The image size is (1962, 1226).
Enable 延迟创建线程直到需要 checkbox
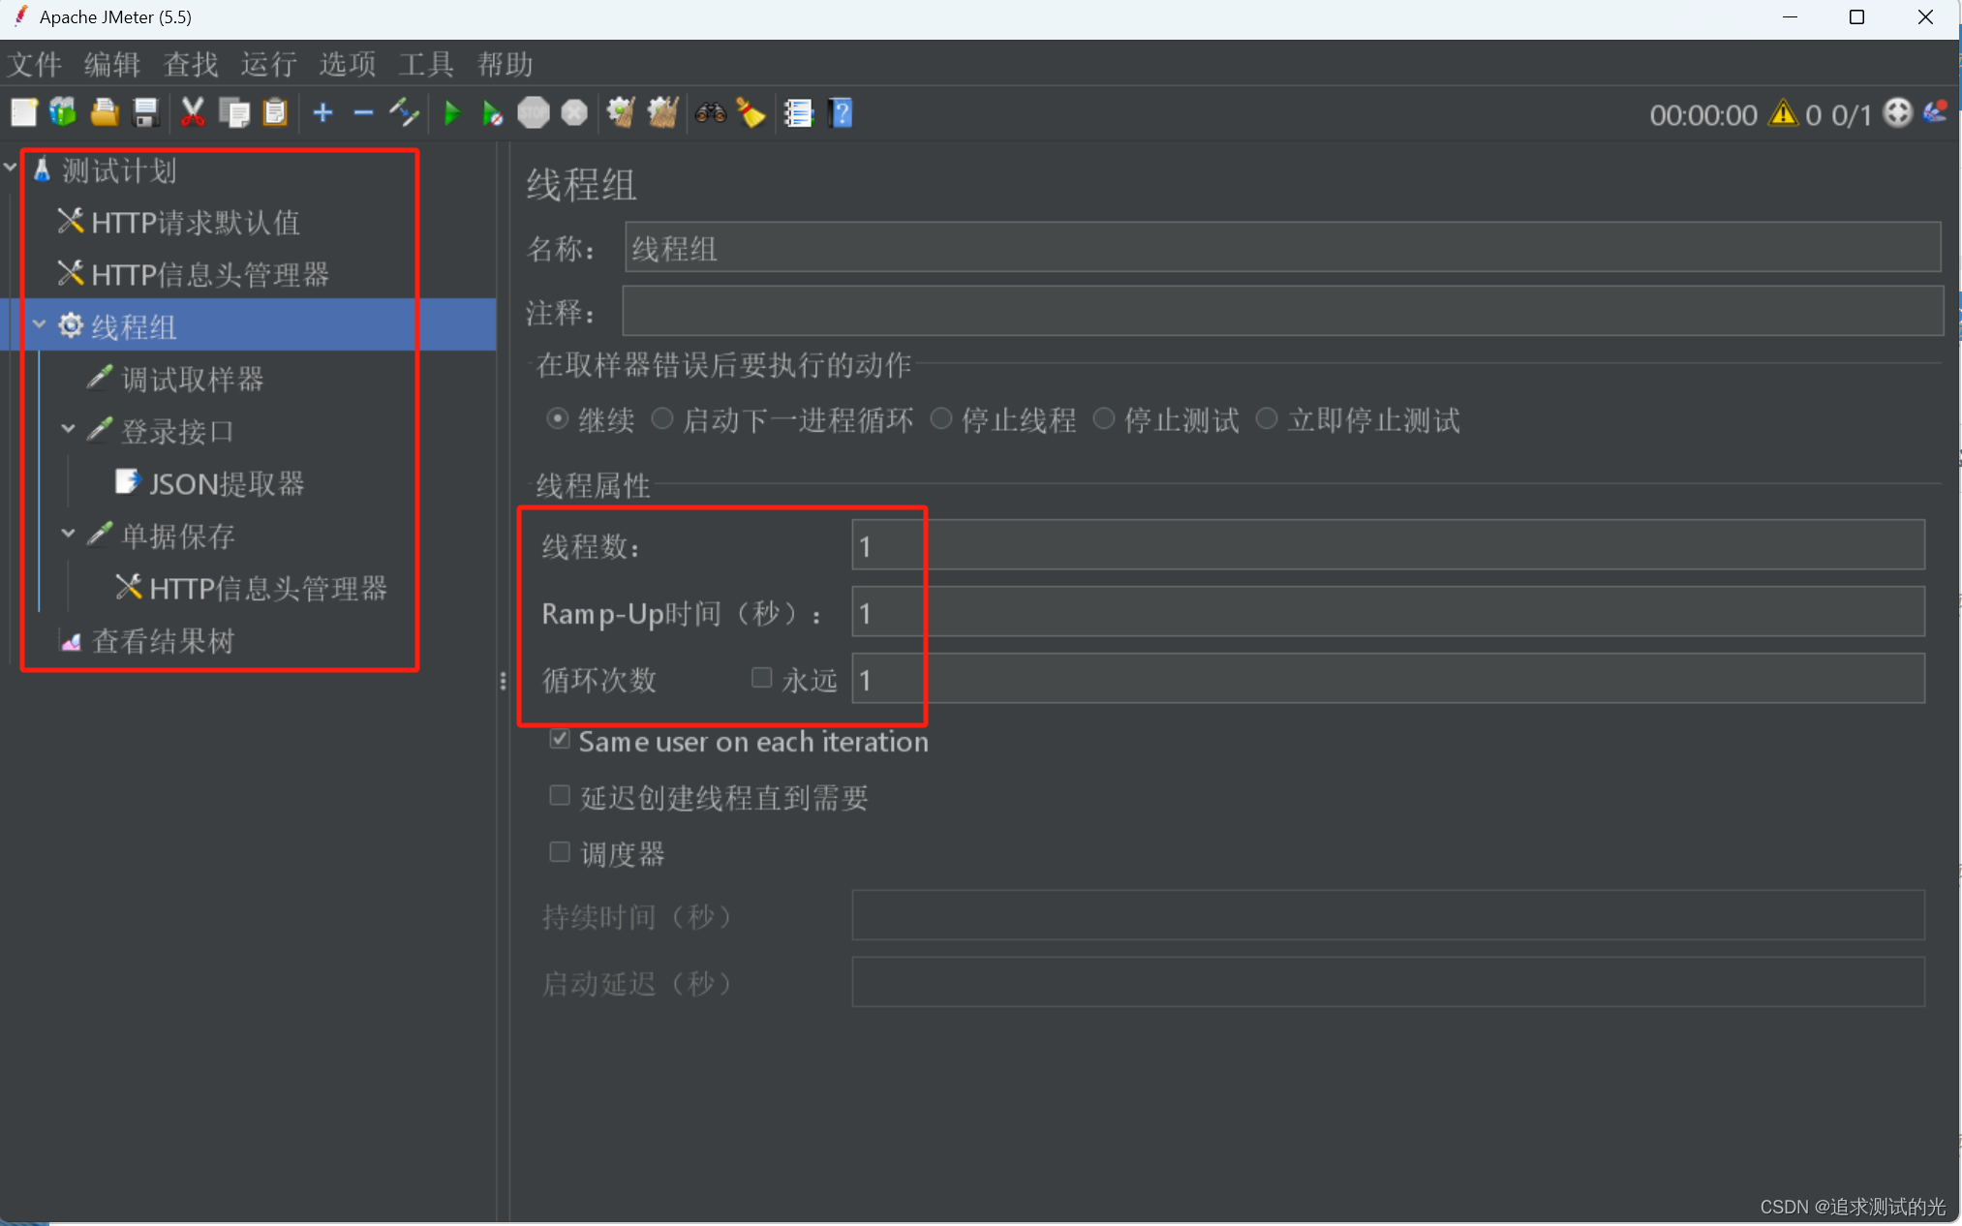click(560, 796)
